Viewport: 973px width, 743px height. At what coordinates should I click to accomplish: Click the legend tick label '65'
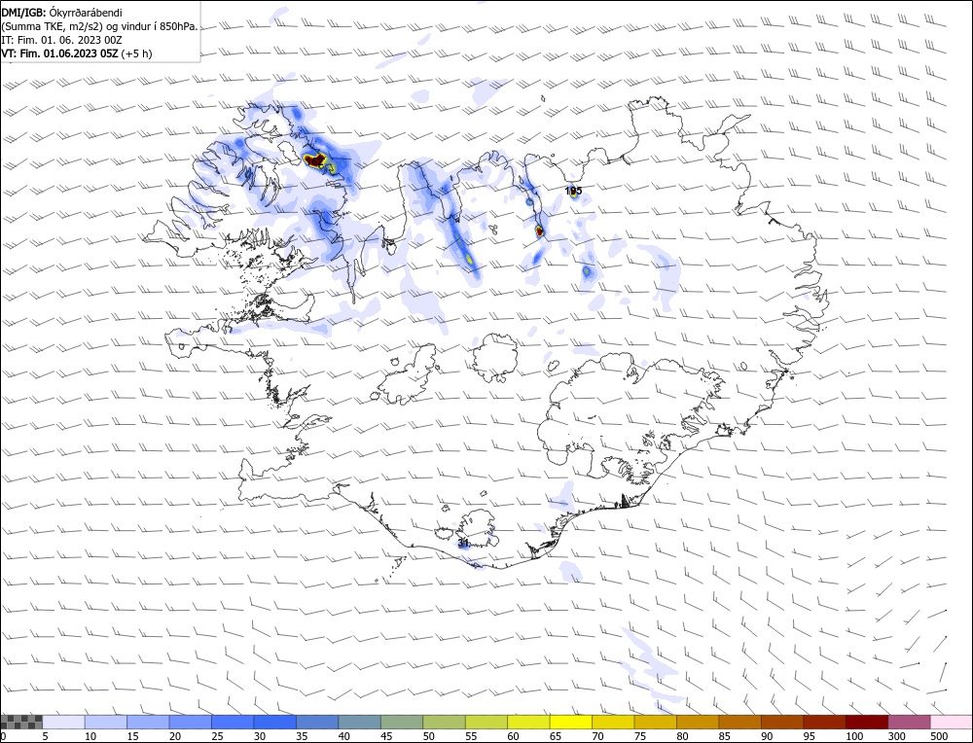click(556, 735)
